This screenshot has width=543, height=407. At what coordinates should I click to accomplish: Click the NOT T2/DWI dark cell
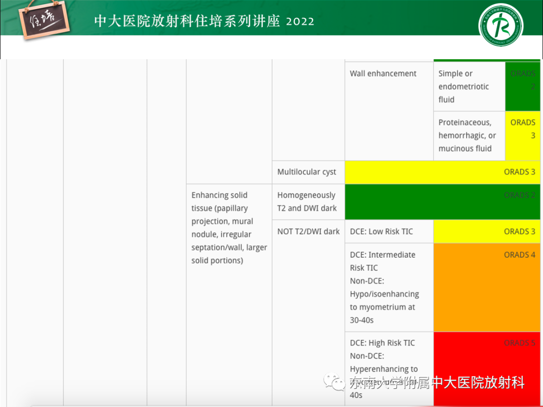tap(308, 313)
